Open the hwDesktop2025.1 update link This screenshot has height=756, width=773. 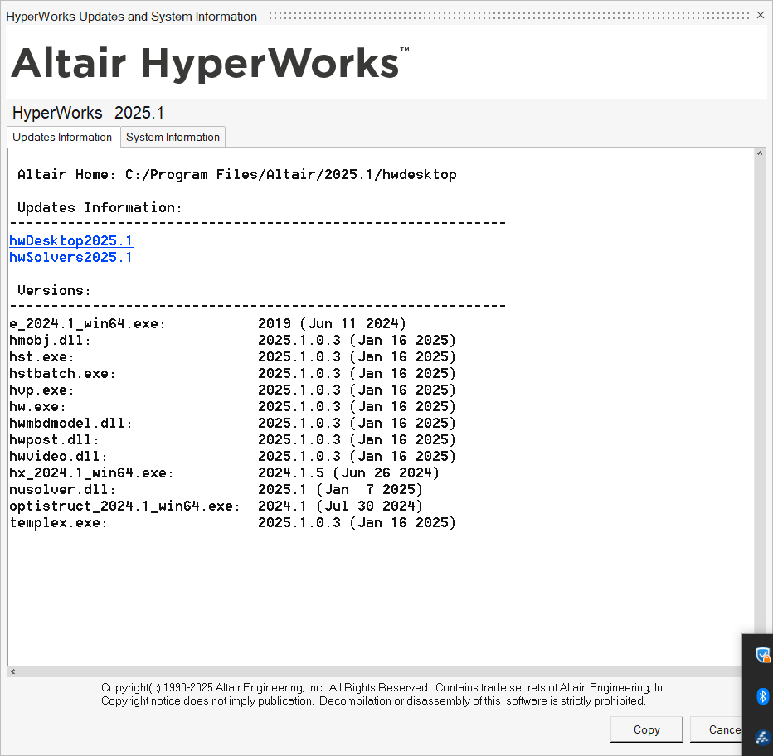71,241
